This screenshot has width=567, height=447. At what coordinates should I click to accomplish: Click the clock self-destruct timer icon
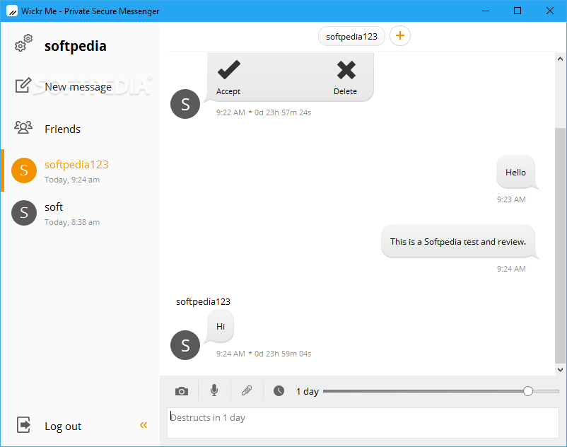[x=279, y=391]
